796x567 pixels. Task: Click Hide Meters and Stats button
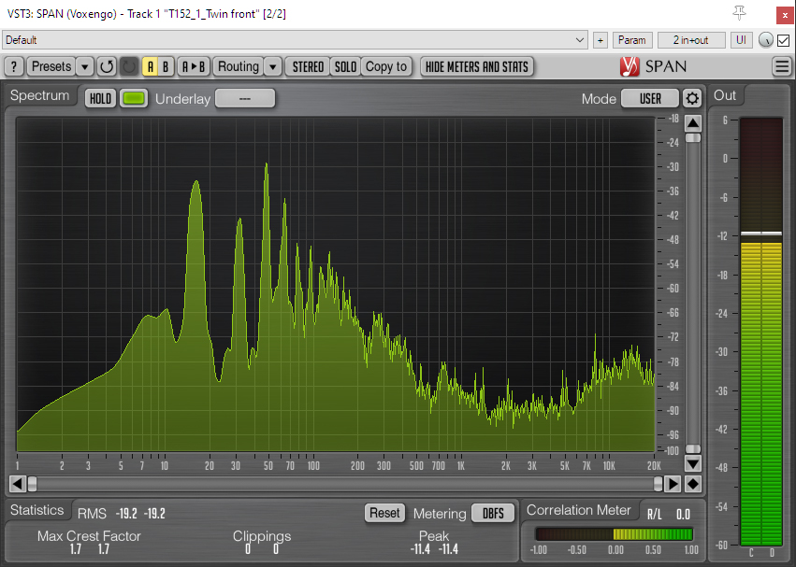pos(477,66)
